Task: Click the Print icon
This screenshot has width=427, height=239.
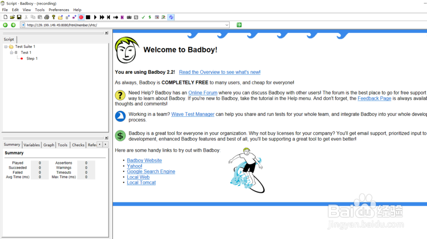Action: tap(47, 17)
